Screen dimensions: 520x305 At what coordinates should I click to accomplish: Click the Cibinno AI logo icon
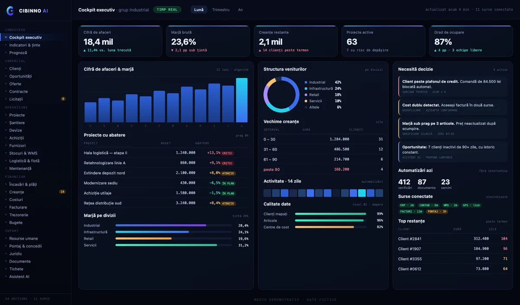pyautogui.click(x=10, y=11)
